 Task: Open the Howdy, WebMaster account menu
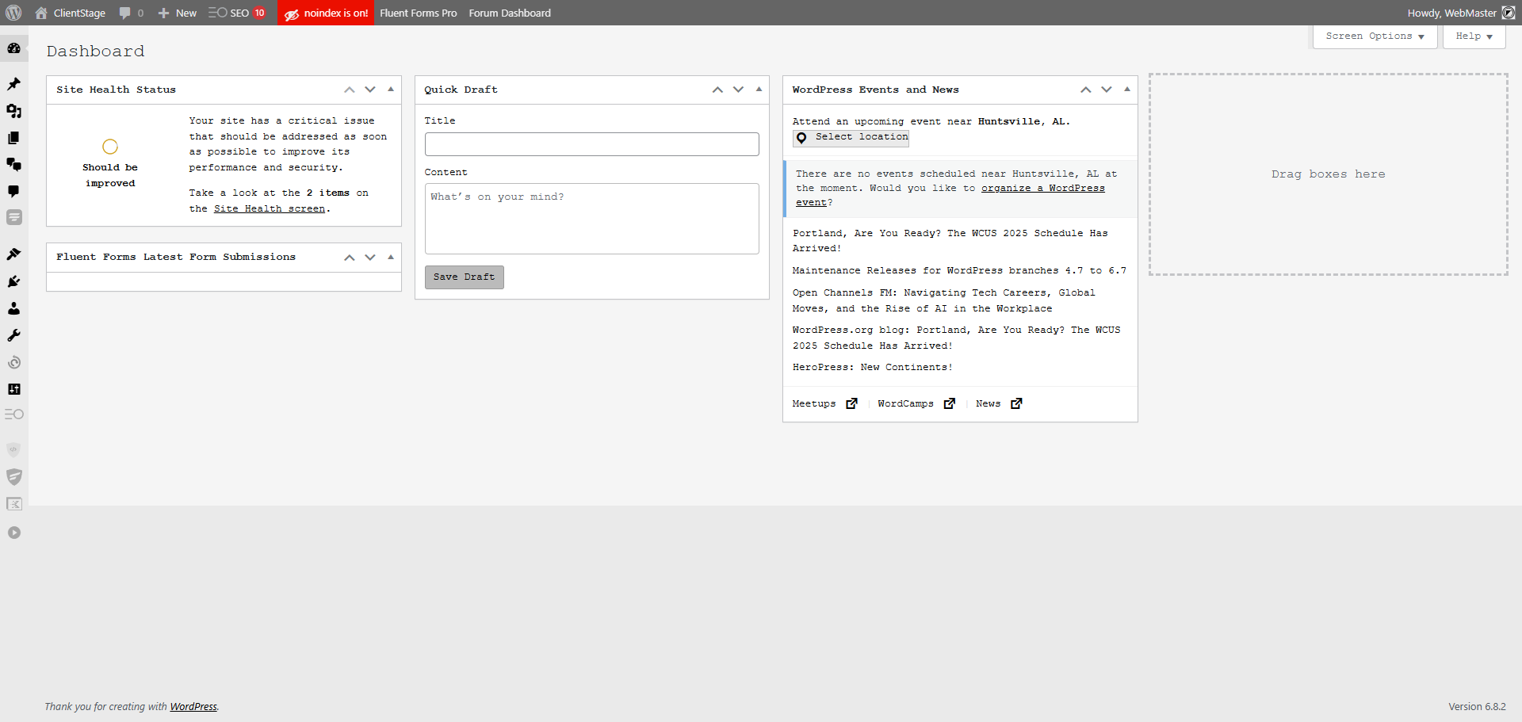coord(1461,13)
